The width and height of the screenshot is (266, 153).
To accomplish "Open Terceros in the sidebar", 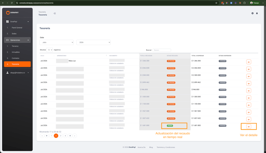I will pos(15,46).
